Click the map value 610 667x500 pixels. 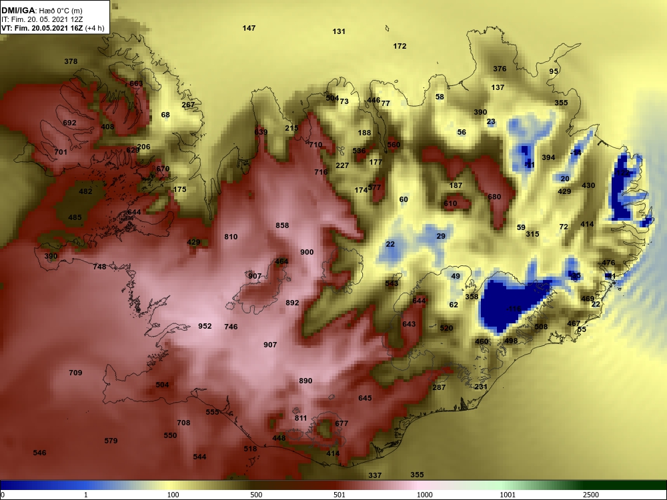pyautogui.click(x=450, y=203)
